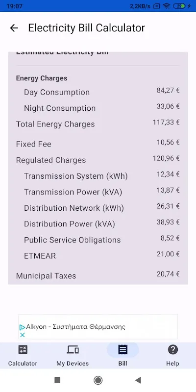Viewport: 196px width, 392px height.
Task: Tap the Electricity Bill Calculator title
Action: click(87, 28)
